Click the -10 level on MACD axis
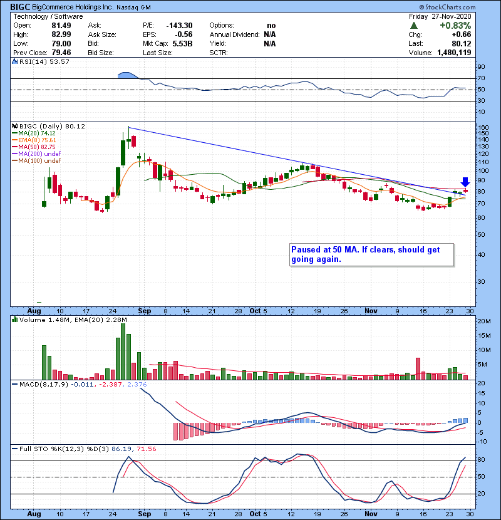501x520 pixels. tap(482, 442)
